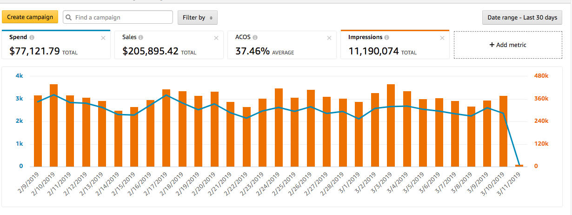Click the info icon next to Sales
The height and width of the screenshot is (215, 572).
tap(141, 37)
